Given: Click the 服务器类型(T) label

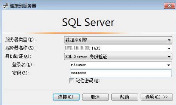Looking at the screenshot, I should (x=20, y=40).
